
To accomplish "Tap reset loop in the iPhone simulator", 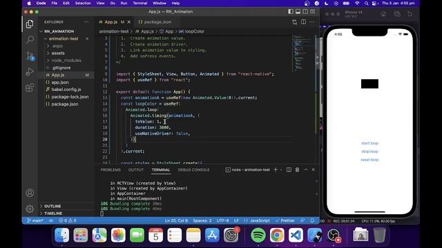I will [369, 160].
